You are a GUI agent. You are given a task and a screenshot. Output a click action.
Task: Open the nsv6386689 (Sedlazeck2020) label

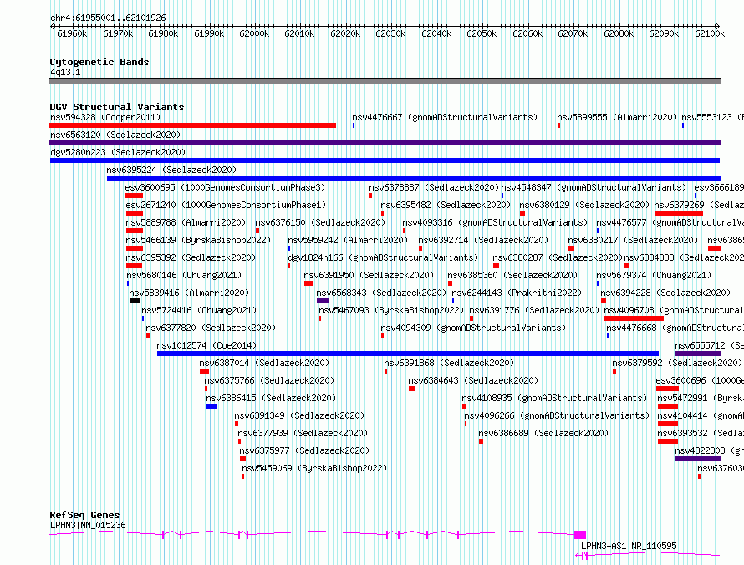[x=543, y=433]
